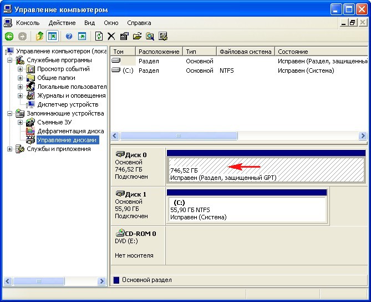This screenshot has height=302, width=371.
Task: Sort by the Тип column header
Action: [200, 52]
